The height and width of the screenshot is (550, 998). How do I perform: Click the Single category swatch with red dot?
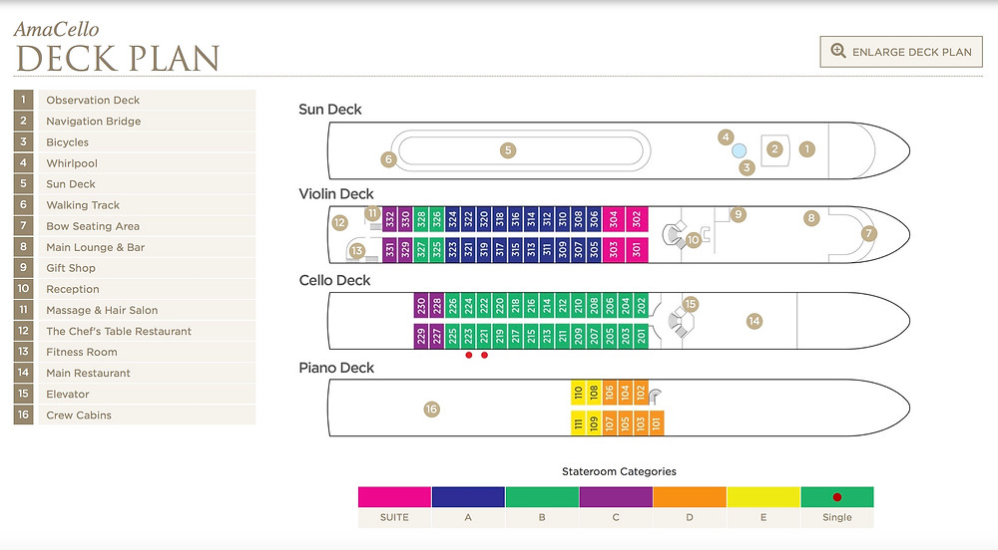point(837,496)
